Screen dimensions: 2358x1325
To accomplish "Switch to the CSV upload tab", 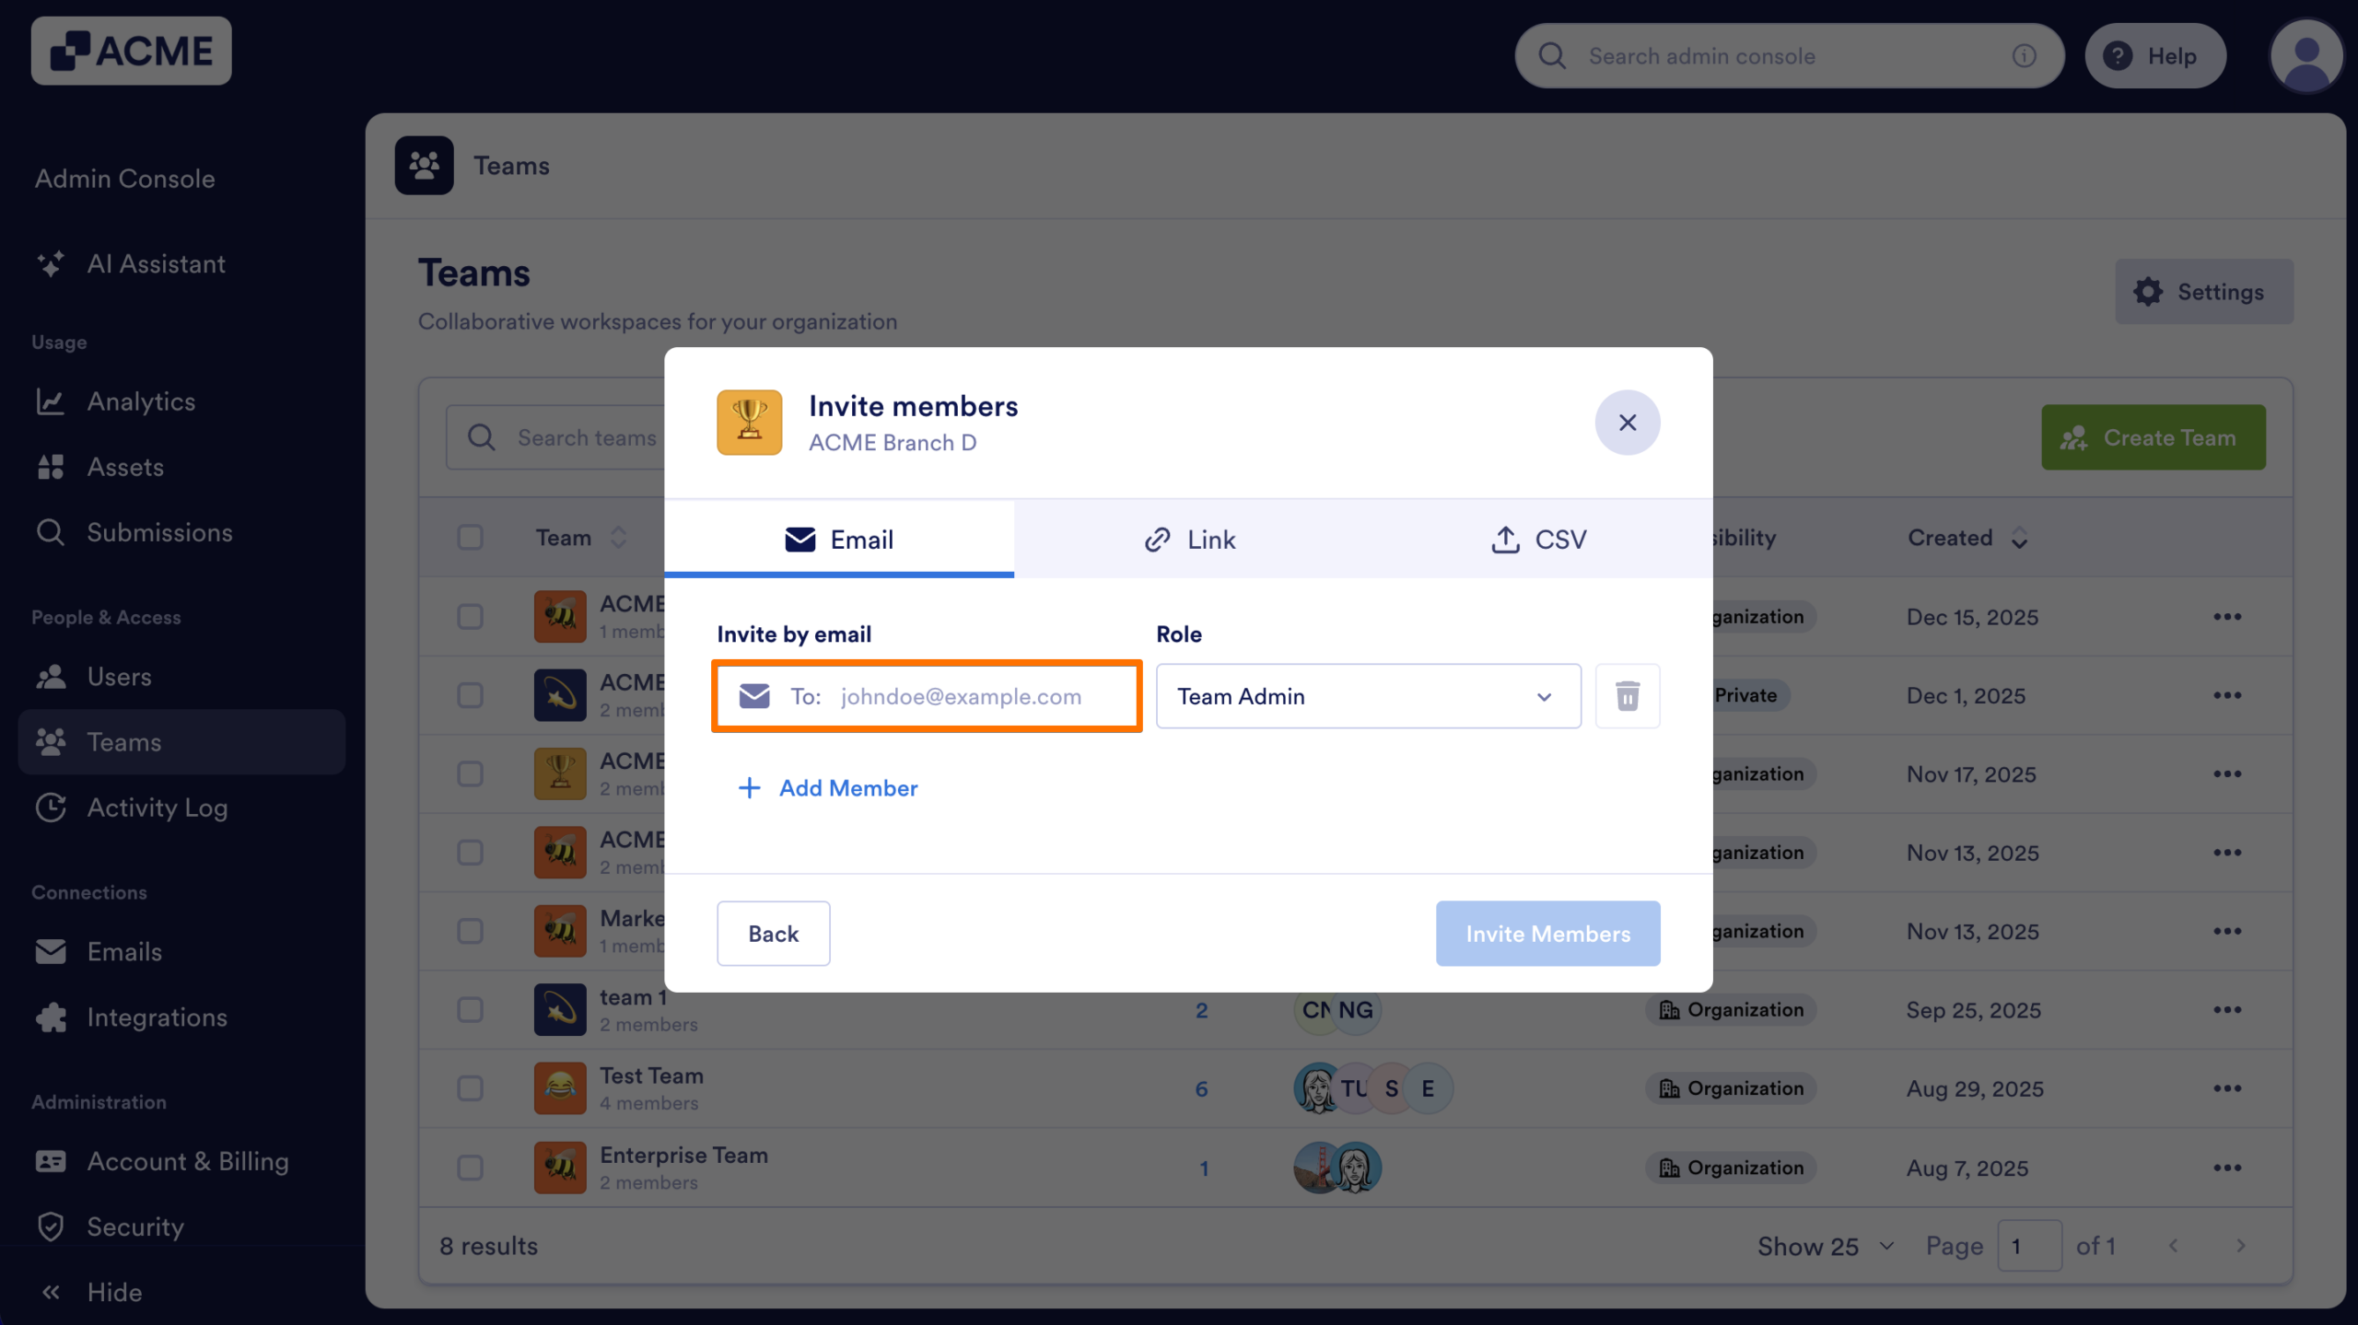I will point(1539,540).
